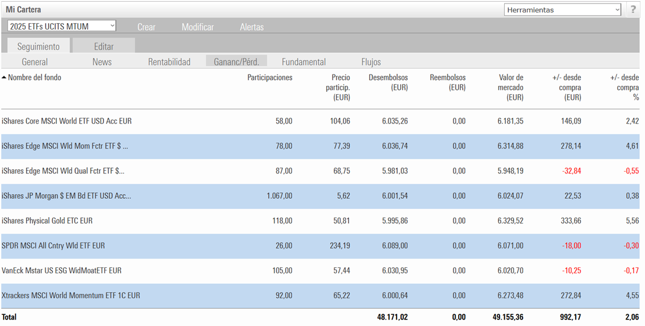
Task: Click red loss value -32,84
Action: (x=572, y=171)
